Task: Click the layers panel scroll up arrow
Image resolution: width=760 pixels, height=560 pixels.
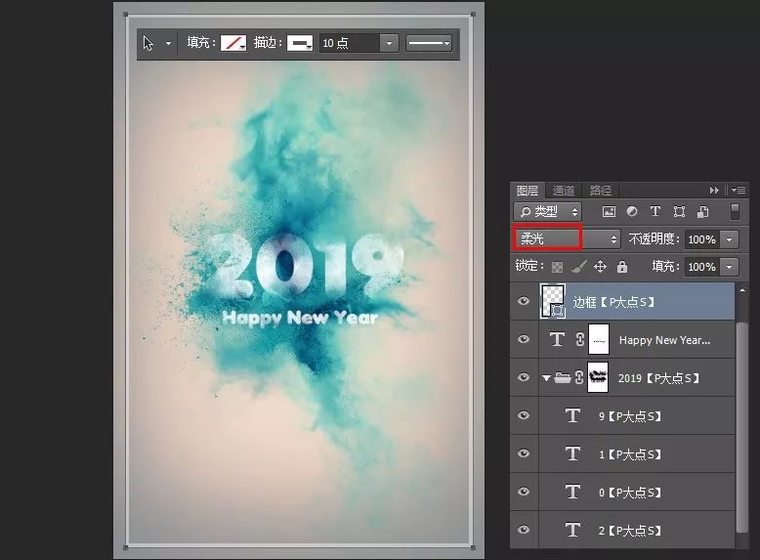Action: click(742, 290)
